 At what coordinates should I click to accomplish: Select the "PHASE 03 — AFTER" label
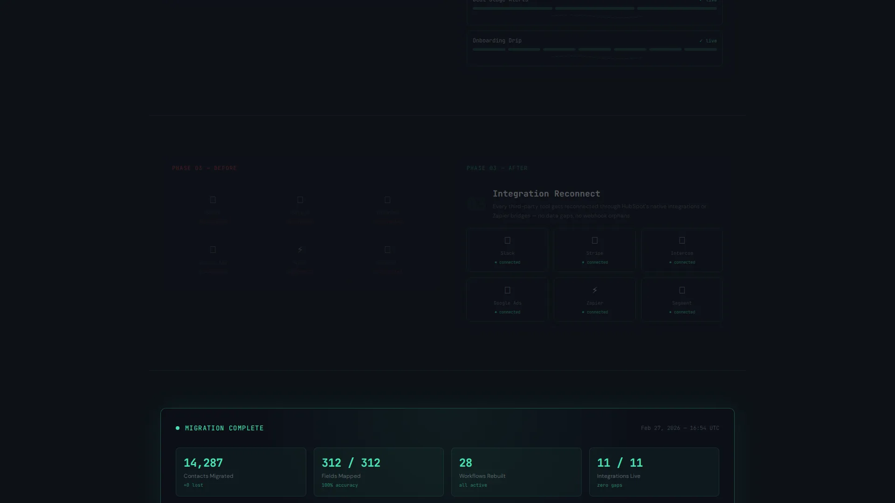pos(497,168)
